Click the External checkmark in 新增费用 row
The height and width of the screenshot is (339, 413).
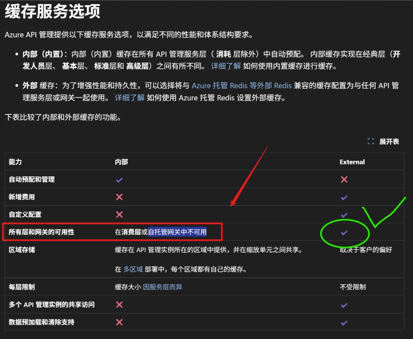pos(344,197)
